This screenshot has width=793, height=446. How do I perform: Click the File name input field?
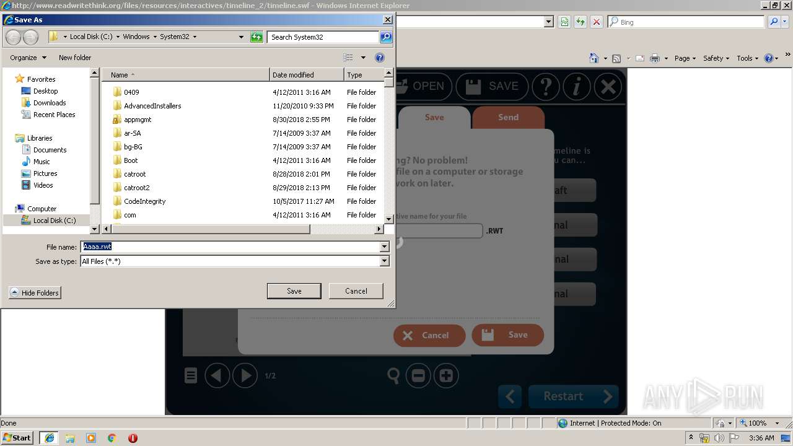[x=230, y=247]
